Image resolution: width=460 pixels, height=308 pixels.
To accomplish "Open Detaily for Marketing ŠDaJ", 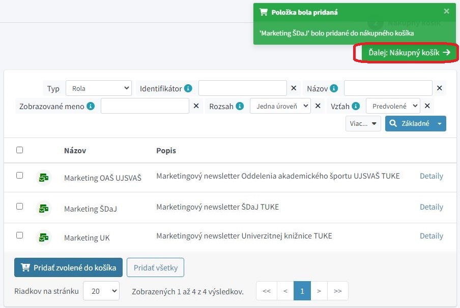I will (432, 207).
